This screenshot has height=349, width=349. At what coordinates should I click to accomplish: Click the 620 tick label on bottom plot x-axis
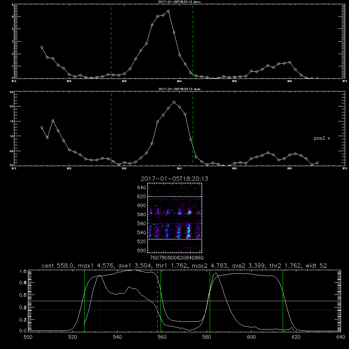point(296,337)
